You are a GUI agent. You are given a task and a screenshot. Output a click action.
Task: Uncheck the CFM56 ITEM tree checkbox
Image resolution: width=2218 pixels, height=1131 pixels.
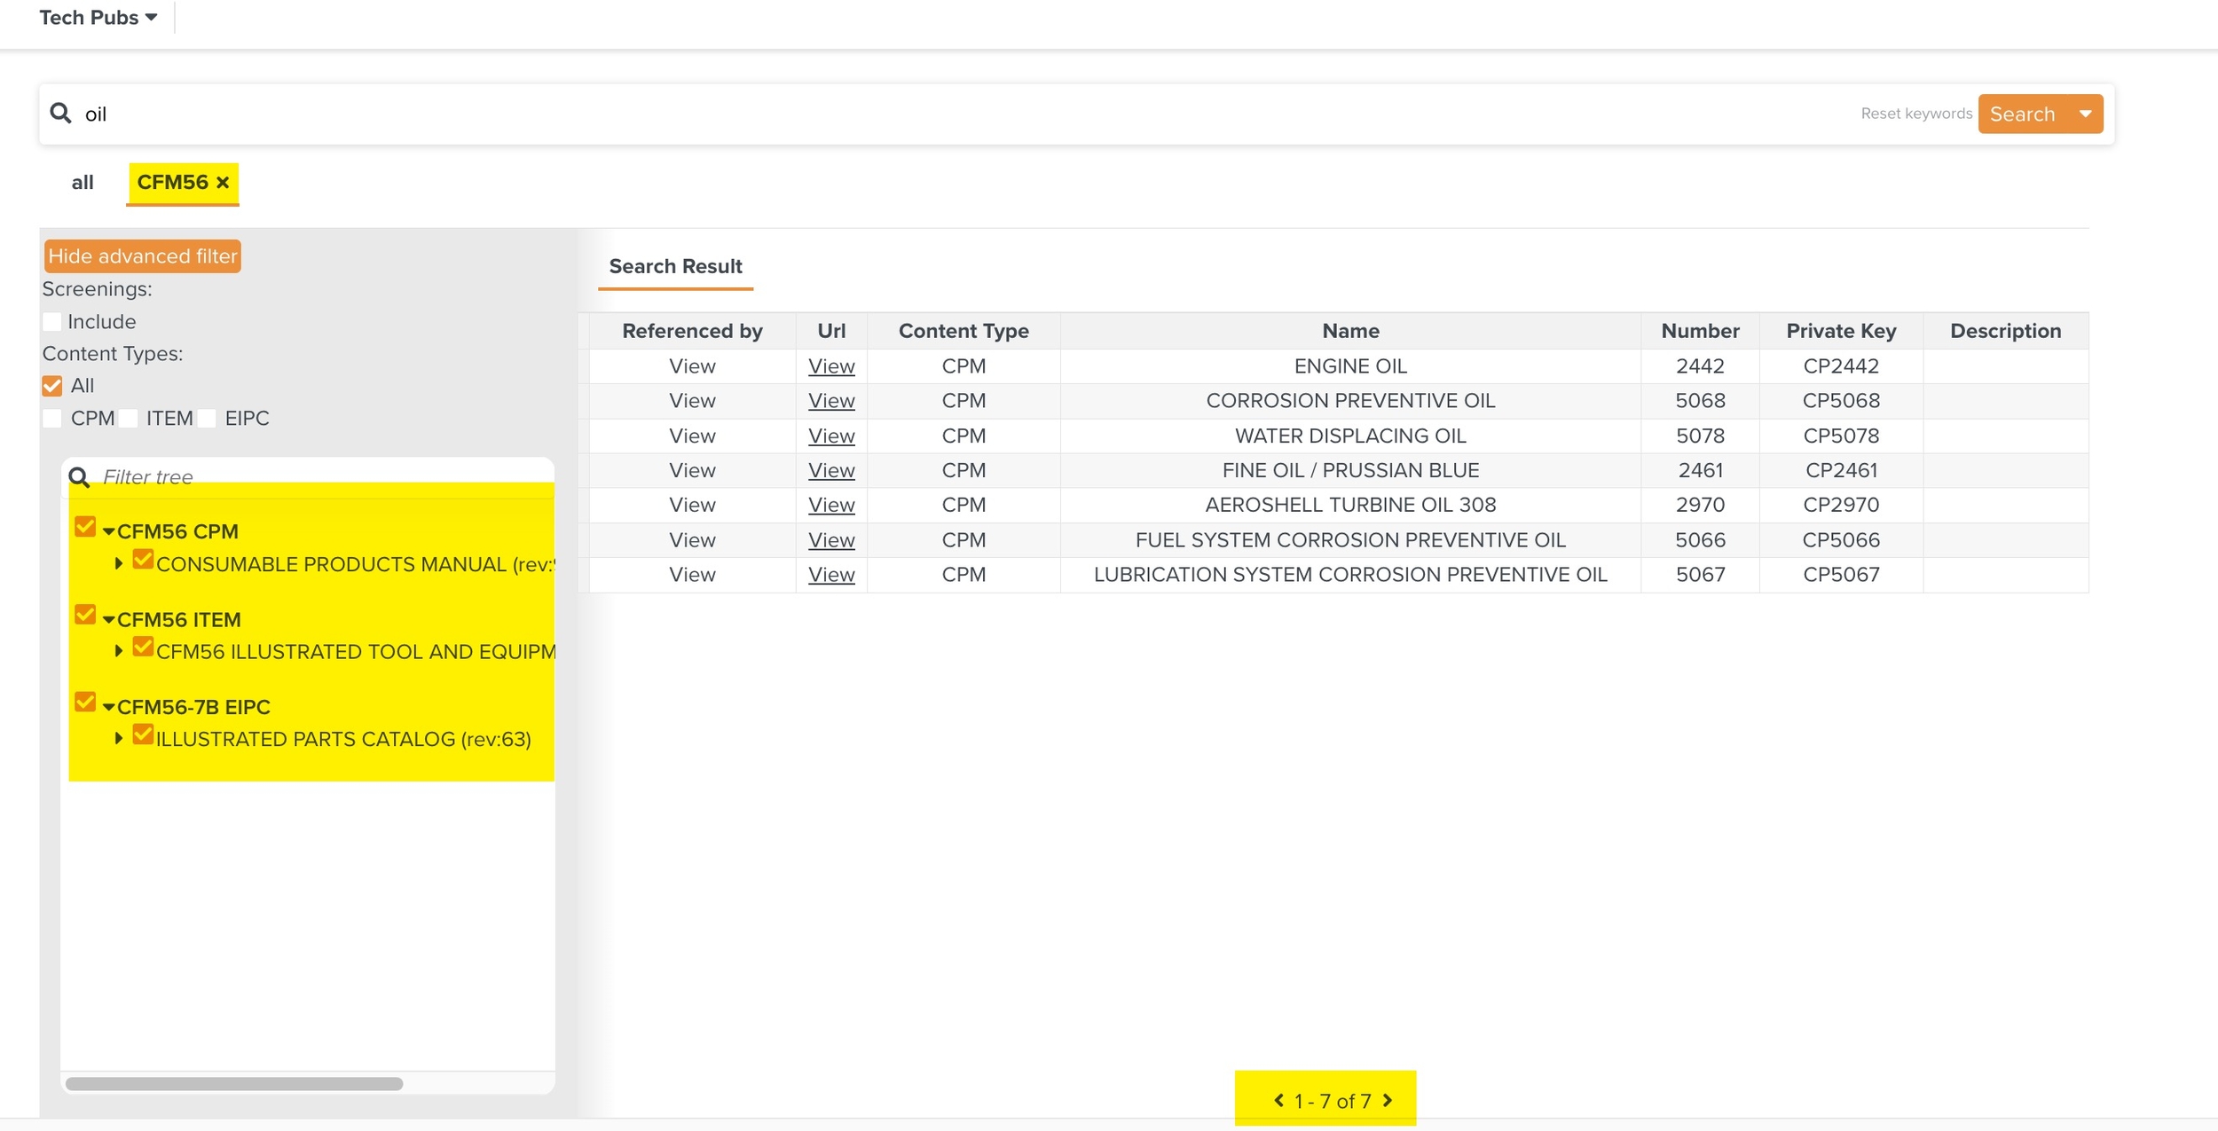point(85,615)
